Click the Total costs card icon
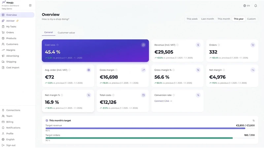This screenshot has width=264, height=148. (143, 95)
